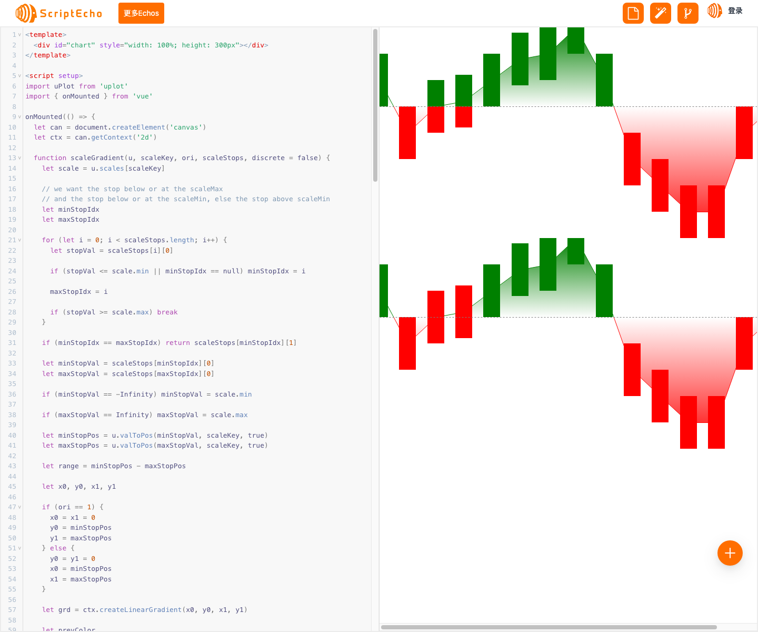
Task: Click 'vue' import string on line 7
Action: coord(143,96)
